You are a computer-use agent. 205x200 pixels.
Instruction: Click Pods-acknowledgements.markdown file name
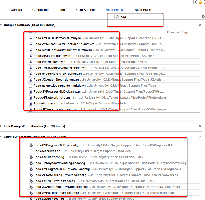60,86
